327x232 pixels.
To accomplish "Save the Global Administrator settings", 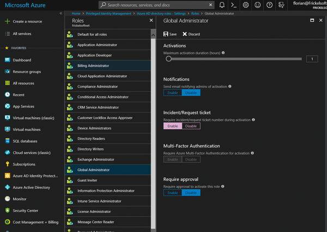I will pyautogui.click(x=170, y=34).
